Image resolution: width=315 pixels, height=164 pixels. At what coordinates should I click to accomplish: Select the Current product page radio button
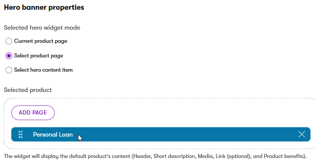[9, 41]
